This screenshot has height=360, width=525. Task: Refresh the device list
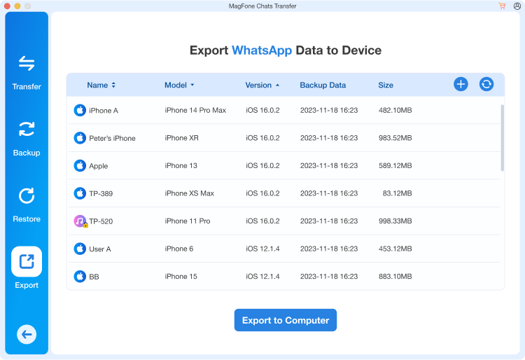pyautogui.click(x=486, y=85)
